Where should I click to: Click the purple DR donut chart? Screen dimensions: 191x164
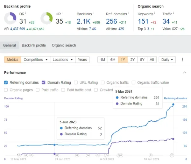click(x=10, y=18)
